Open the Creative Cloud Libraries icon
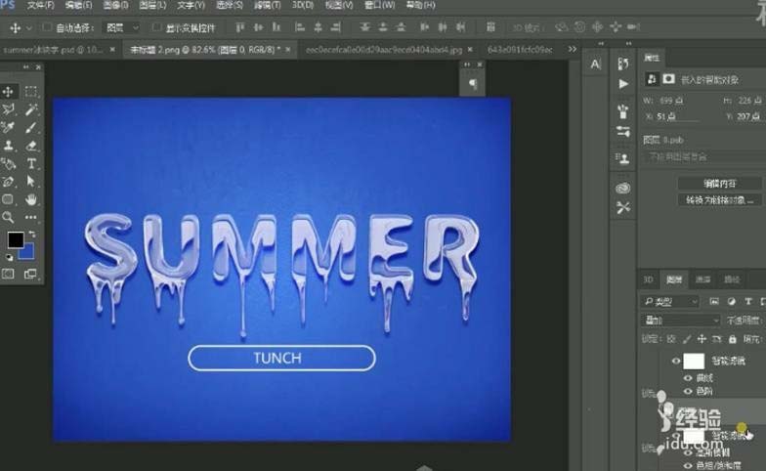766x471 pixels. click(x=623, y=188)
